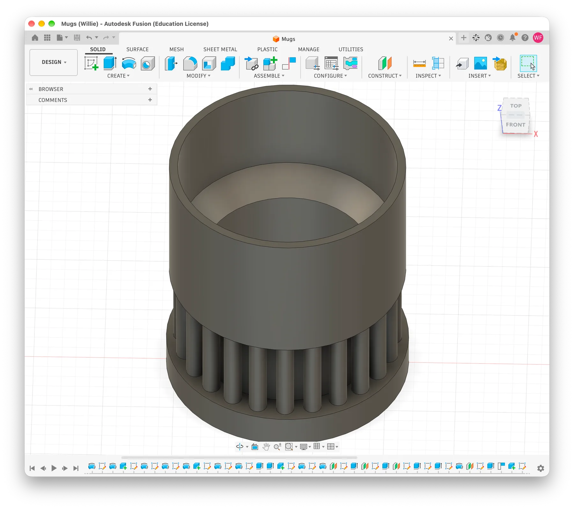Click the Interference inspect icon

click(438, 63)
